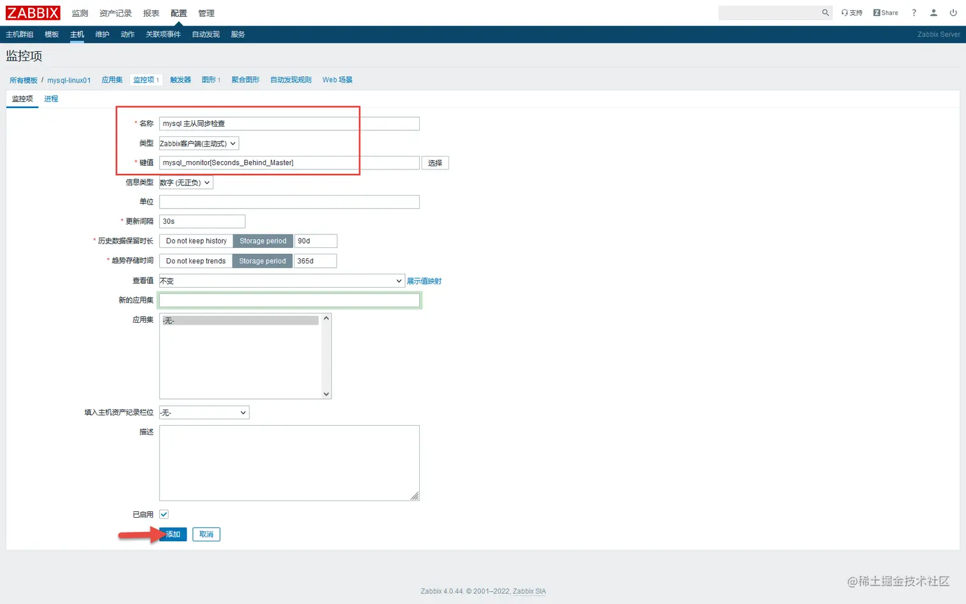
Task: Go to 模板 submenu
Action: pyautogui.click(x=52, y=35)
